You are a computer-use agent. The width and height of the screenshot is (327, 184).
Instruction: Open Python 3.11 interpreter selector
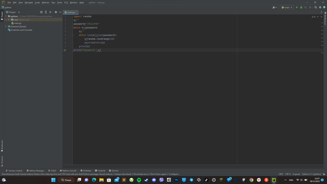311,174
